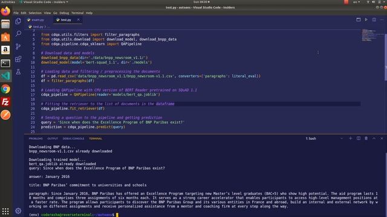
Task: Open the Terminal app from the dock
Action: [5, 63]
